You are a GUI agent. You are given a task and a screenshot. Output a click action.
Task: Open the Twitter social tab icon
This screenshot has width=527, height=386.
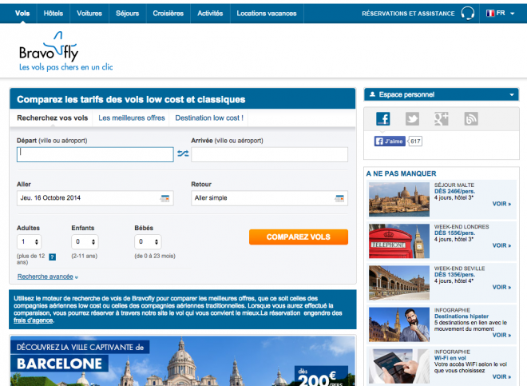tap(412, 118)
